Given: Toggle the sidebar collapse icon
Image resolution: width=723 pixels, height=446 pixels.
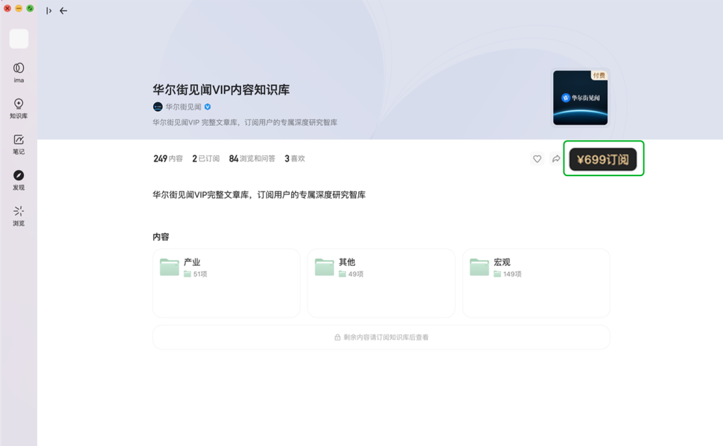Looking at the screenshot, I should (48, 11).
